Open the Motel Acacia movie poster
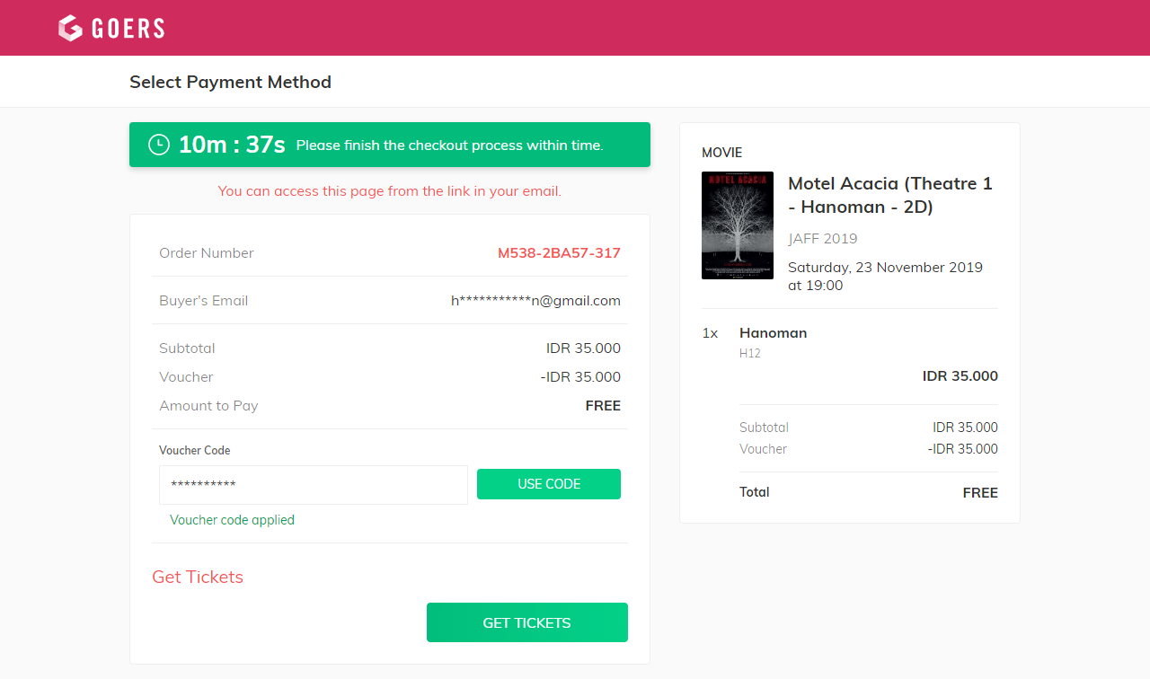Screen dimensions: 1150x679 737,225
